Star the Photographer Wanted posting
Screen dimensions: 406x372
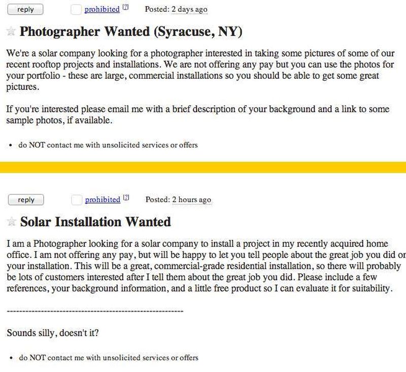11,31
